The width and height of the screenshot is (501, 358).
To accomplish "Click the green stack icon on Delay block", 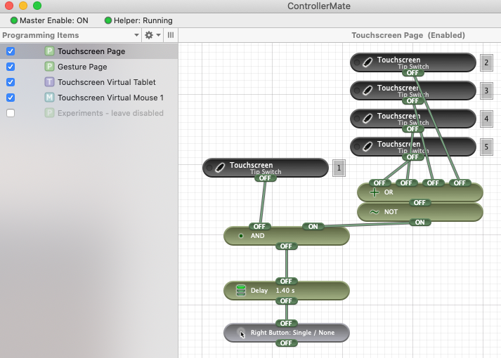I will click(240, 290).
